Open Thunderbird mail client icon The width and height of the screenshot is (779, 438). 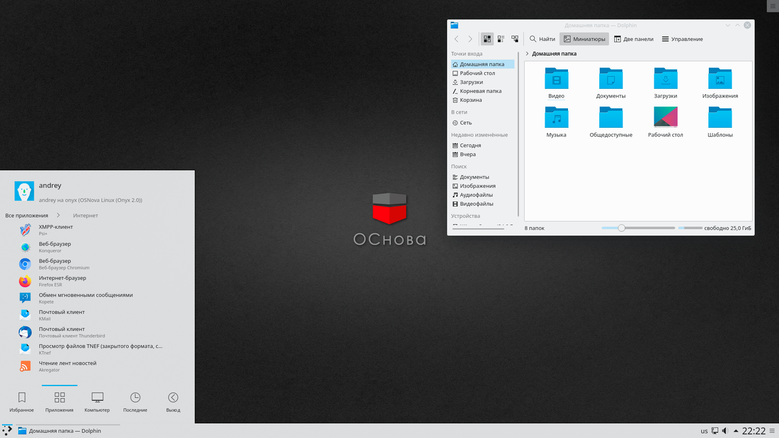click(x=25, y=332)
